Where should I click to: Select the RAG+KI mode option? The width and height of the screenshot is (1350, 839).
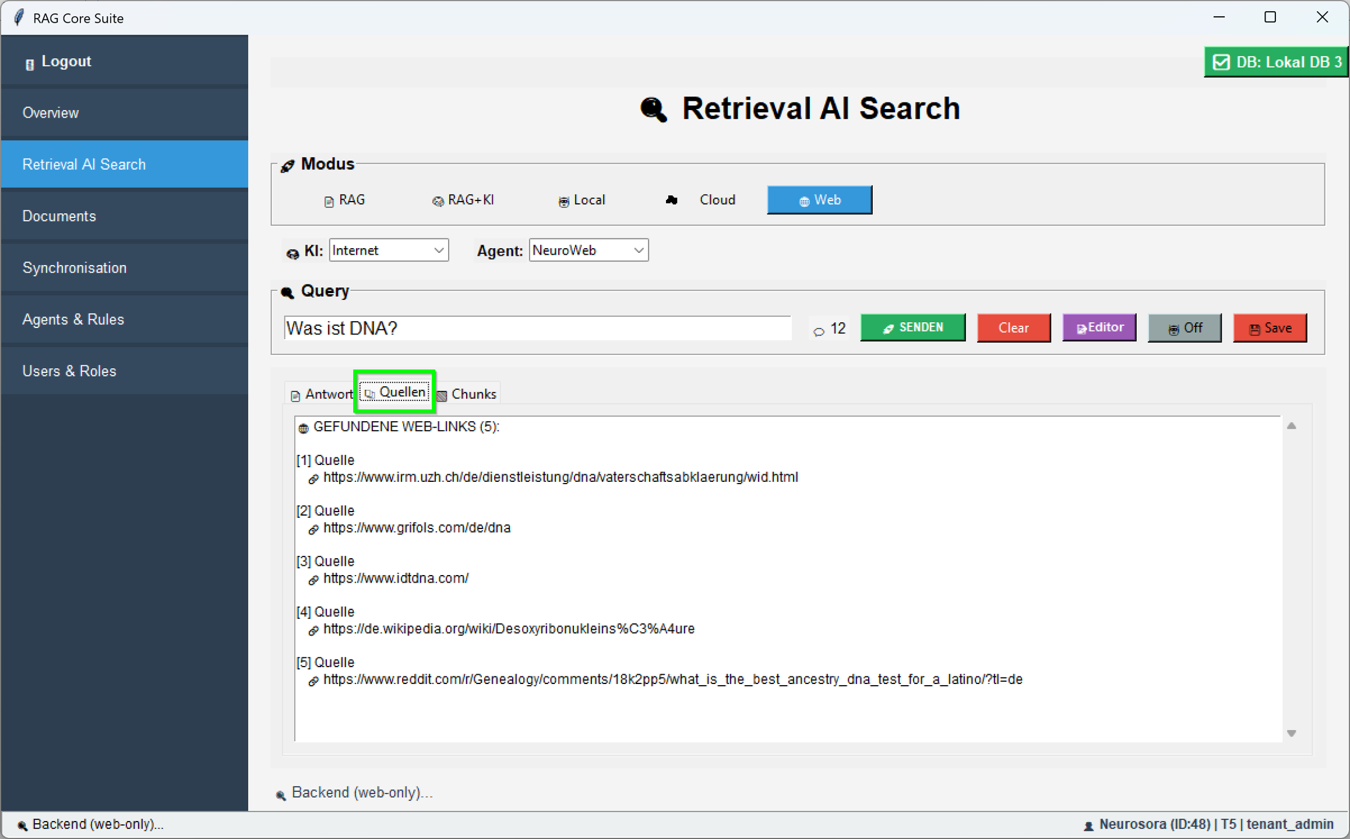click(463, 200)
